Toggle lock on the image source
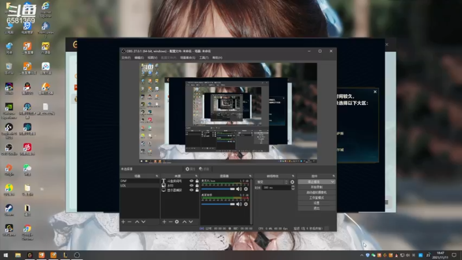 point(197,185)
